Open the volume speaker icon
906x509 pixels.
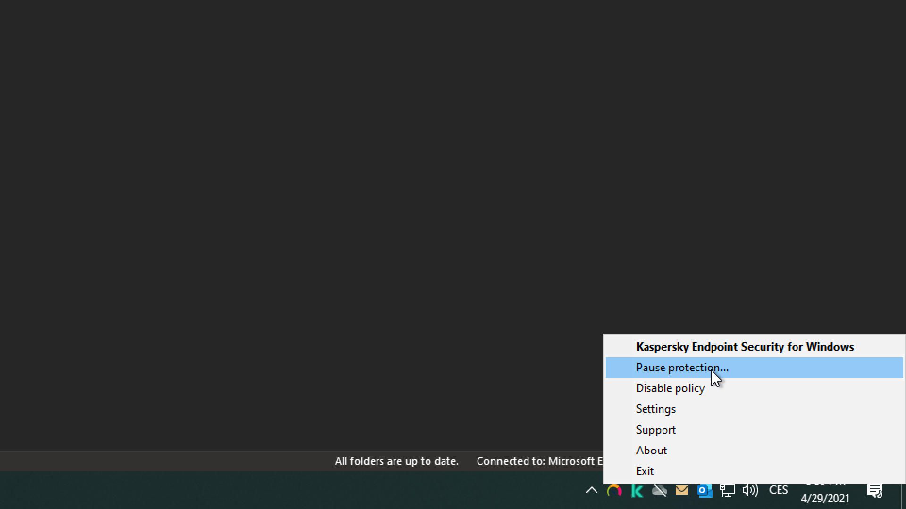tap(750, 491)
